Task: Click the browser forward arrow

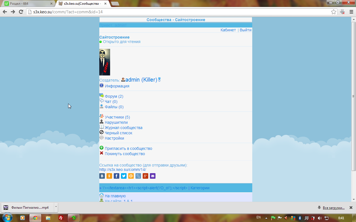Action: click(13, 12)
